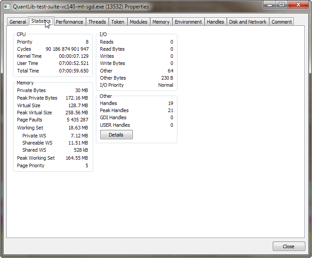Select the Disk and Network tab
Screen dimensions: 312x258
pyautogui.click(x=247, y=22)
